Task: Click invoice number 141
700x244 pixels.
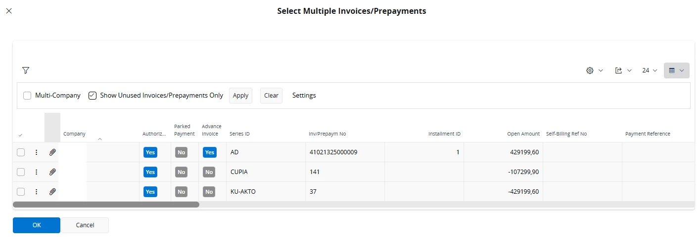Action: (x=315, y=172)
